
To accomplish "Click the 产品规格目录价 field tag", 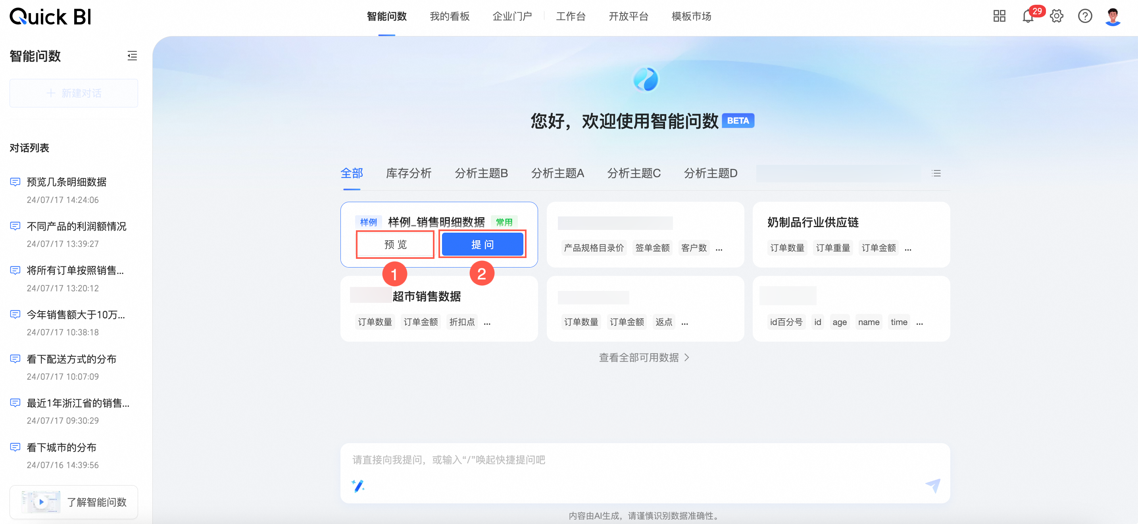I will click(594, 248).
